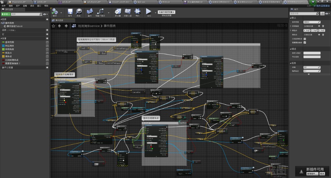This screenshot has height=178, width=331.
Task: Open view options eye dropdown in My Blueprint
Action: tap(45, 14)
